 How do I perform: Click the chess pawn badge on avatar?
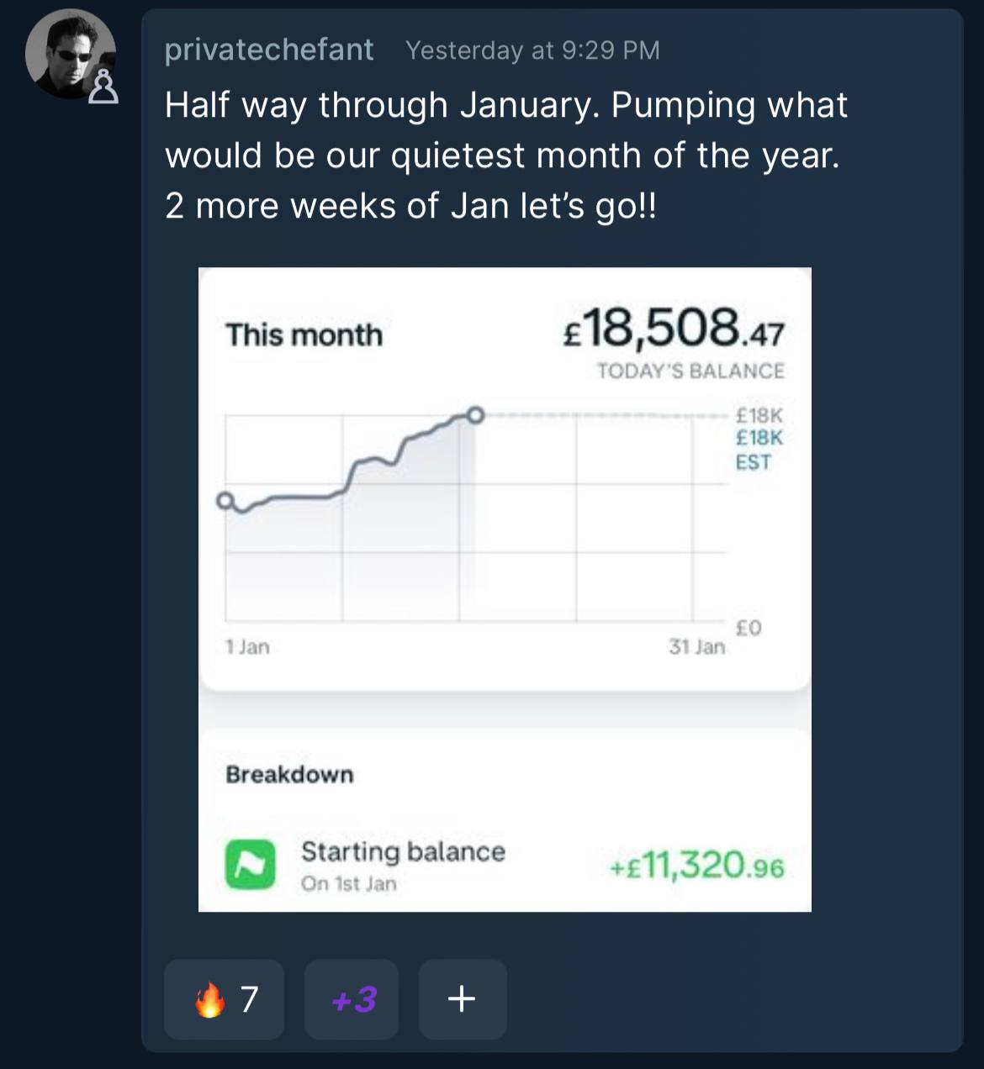tap(103, 87)
